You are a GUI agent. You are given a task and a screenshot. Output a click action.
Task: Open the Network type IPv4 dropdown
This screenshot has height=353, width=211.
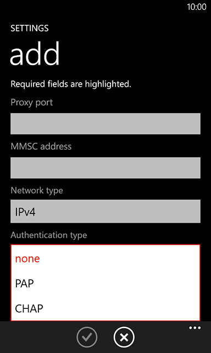(x=105, y=212)
